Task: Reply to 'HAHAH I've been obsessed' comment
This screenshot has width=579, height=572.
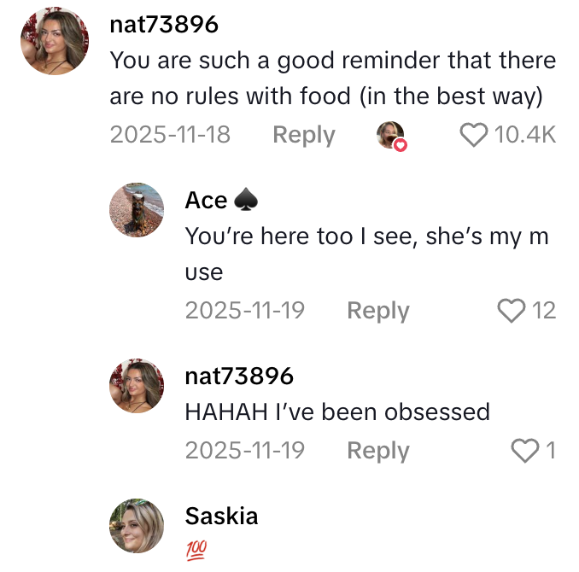Action: pyautogui.click(x=377, y=451)
